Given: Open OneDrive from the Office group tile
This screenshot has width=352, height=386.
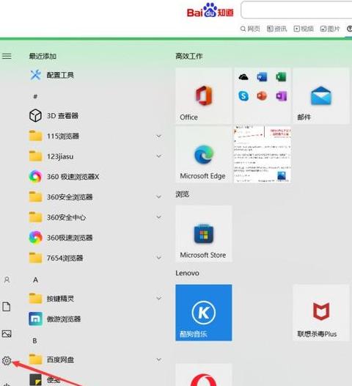Looking at the screenshot, I should pyautogui.click(x=243, y=77).
